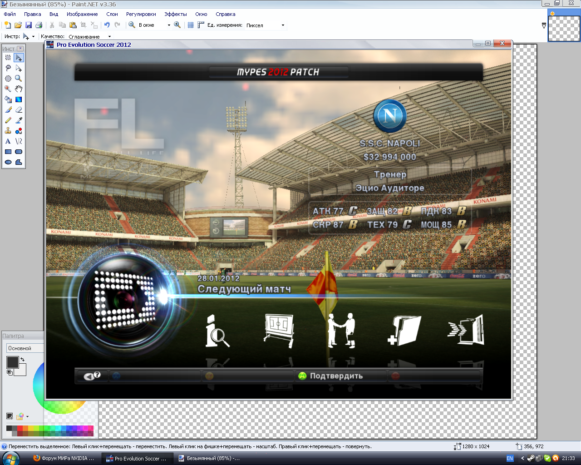Pick the red swatch in the palette strip
581x465 pixels.
pos(20,428)
